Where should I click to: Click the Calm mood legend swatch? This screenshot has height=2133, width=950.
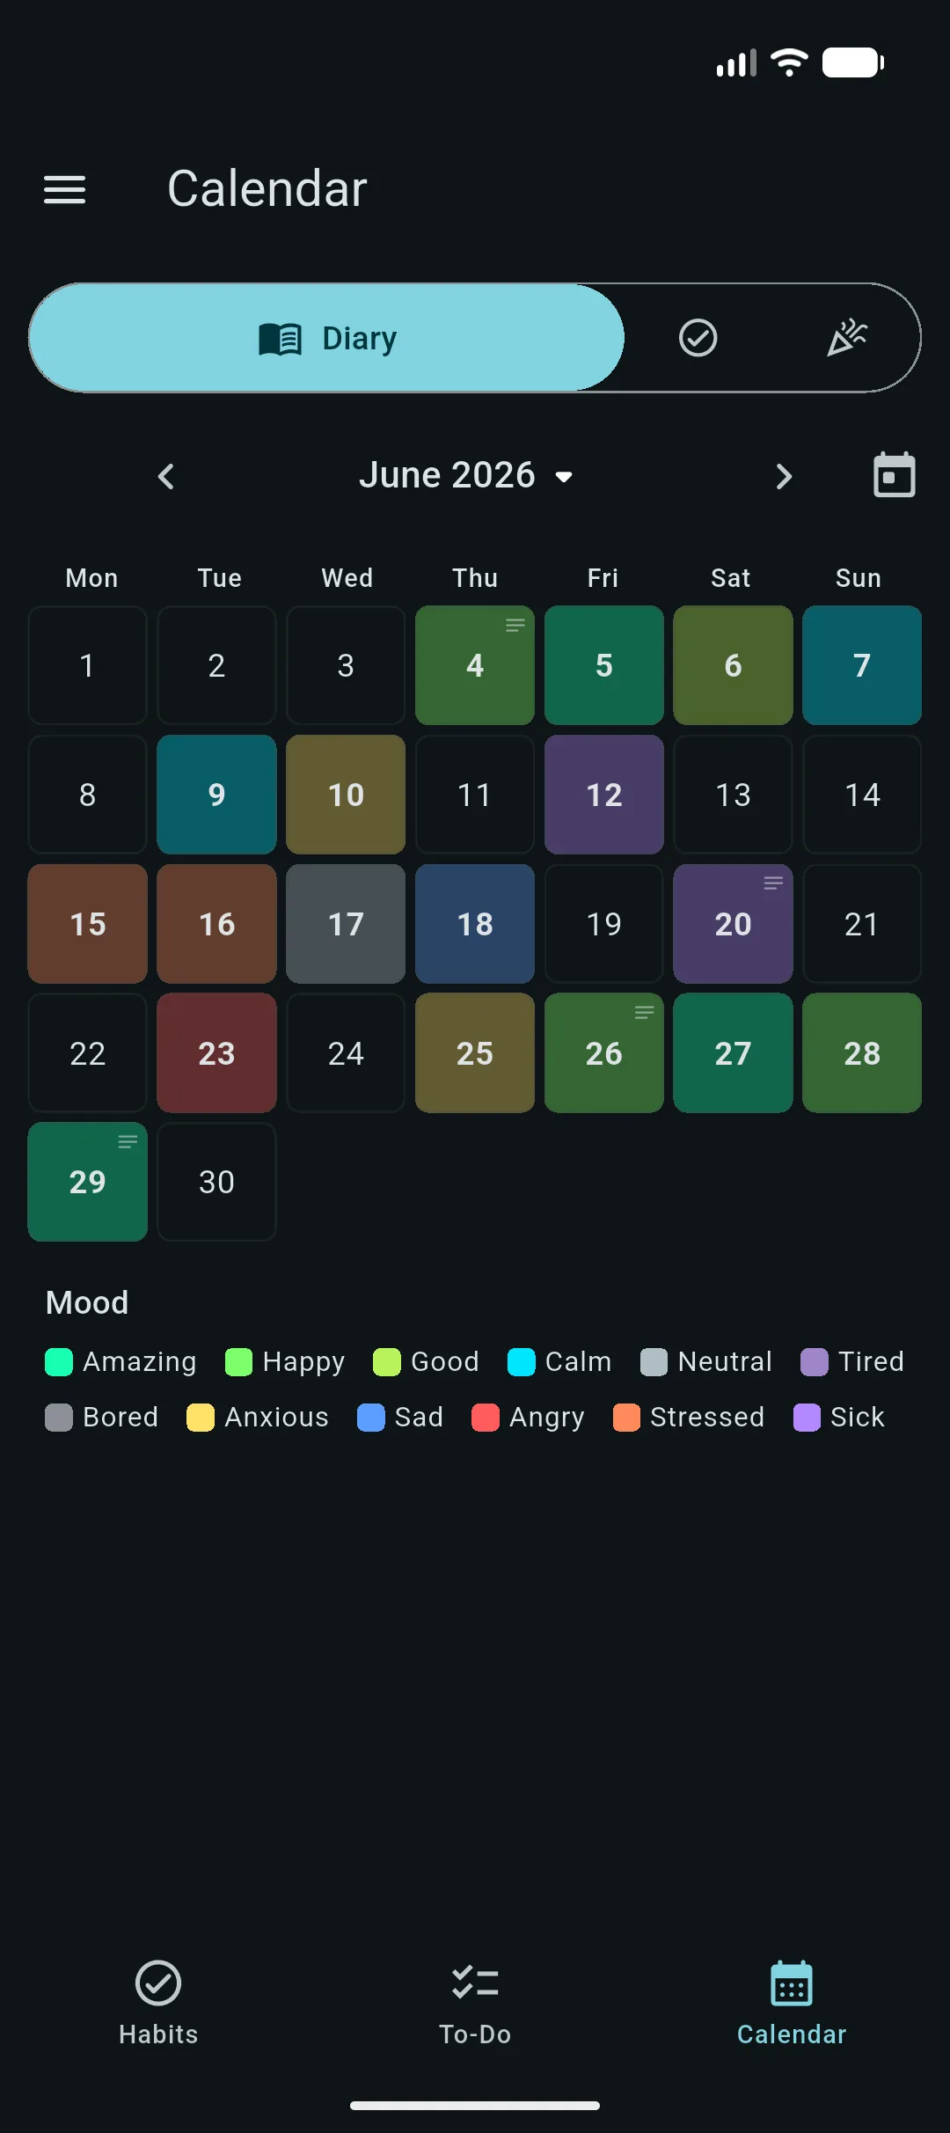point(522,1362)
